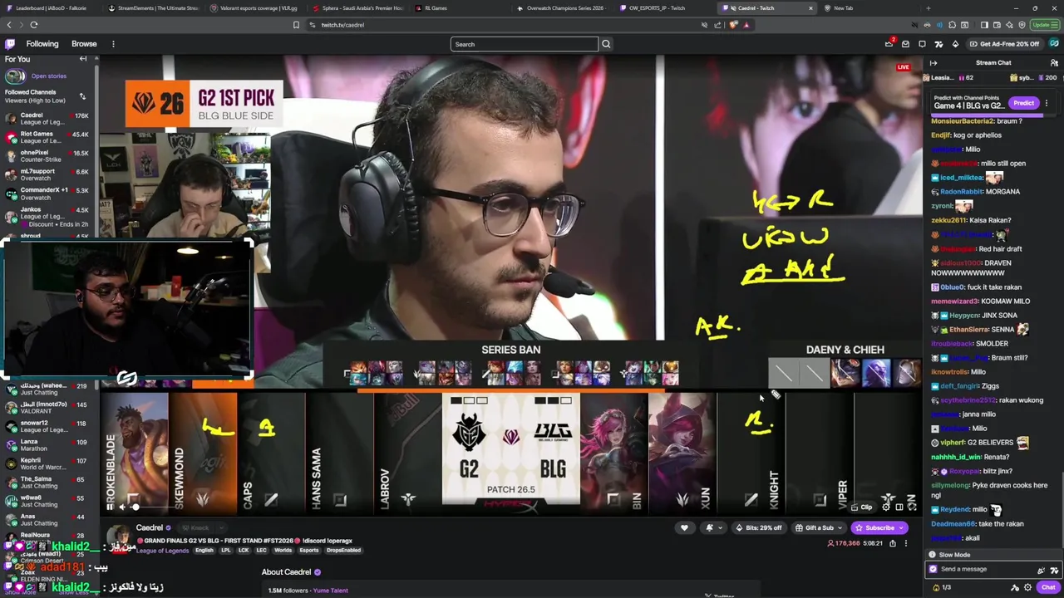Open Caedrel channel name link
Image resolution: width=1064 pixels, height=598 pixels.
point(150,527)
